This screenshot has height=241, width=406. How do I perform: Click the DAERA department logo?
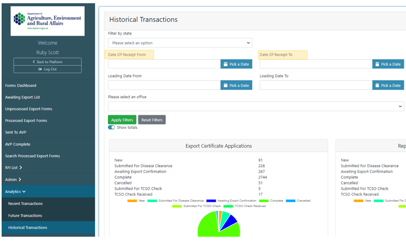pos(47,21)
